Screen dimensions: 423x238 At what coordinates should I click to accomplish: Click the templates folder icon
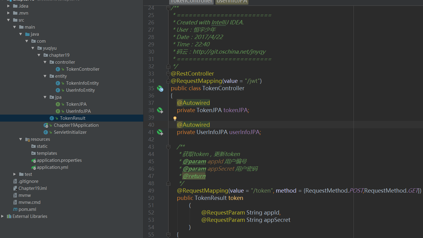pos(34,153)
